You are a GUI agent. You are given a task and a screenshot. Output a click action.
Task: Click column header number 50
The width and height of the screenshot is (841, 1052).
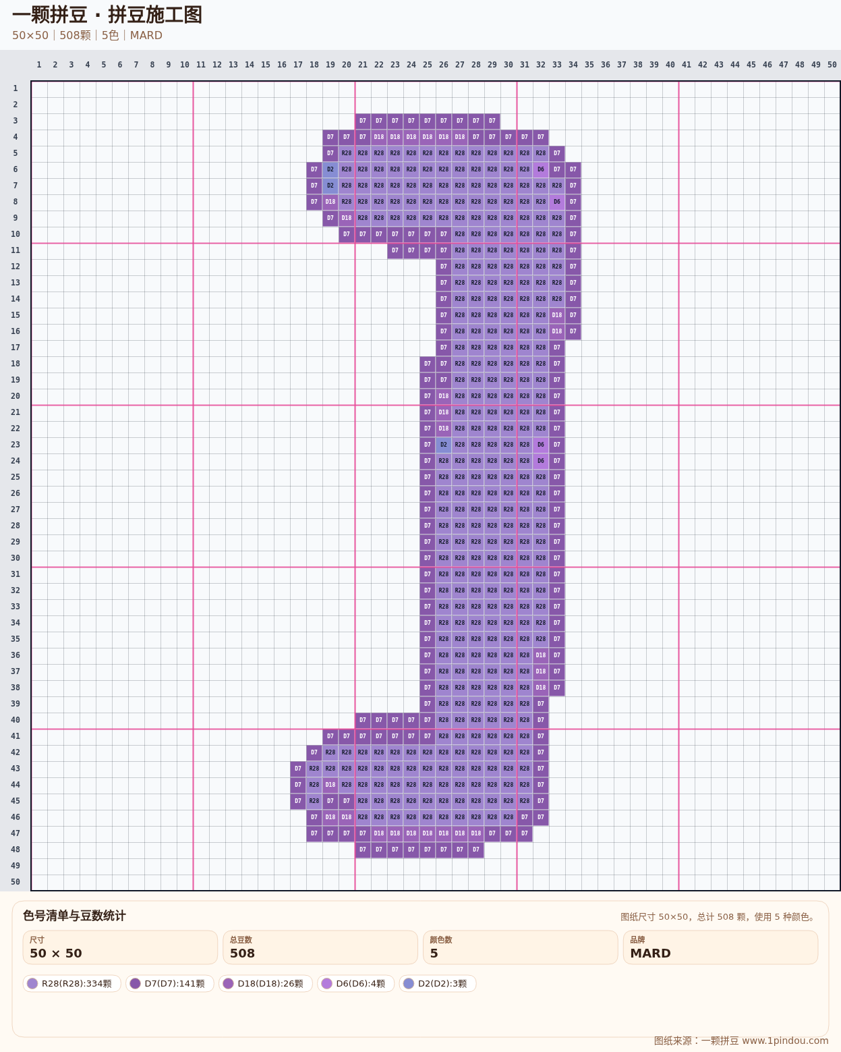click(x=832, y=65)
